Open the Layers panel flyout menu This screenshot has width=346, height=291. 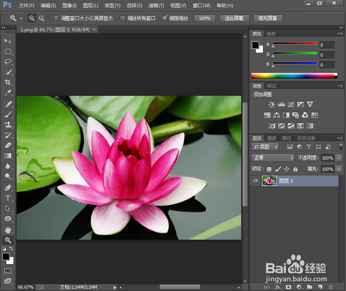(340, 138)
